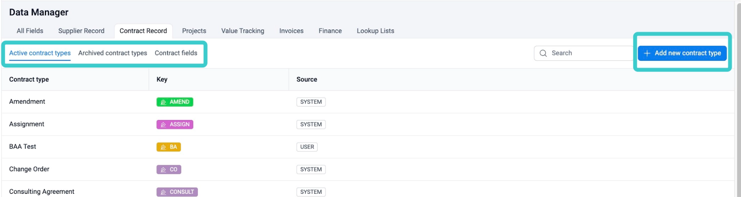This screenshot has width=741, height=197.
Task: Select the All Fields tab
Action: tap(30, 31)
